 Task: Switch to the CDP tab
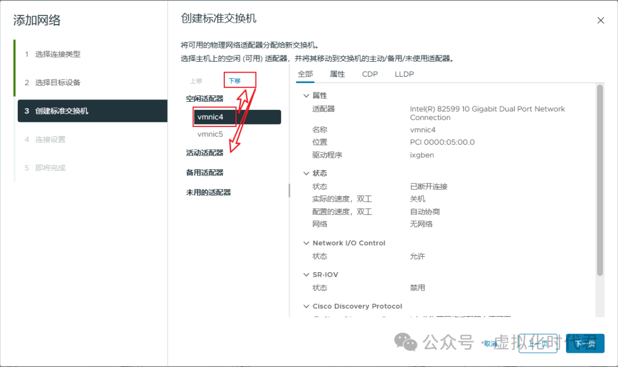(370, 74)
